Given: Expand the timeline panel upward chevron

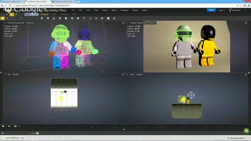Looking at the screenshot, I should pos(124,129).
